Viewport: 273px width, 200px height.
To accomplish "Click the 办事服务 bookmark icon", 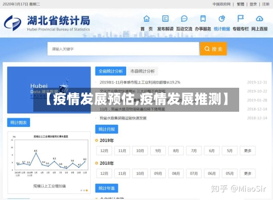I will (203, 19).
